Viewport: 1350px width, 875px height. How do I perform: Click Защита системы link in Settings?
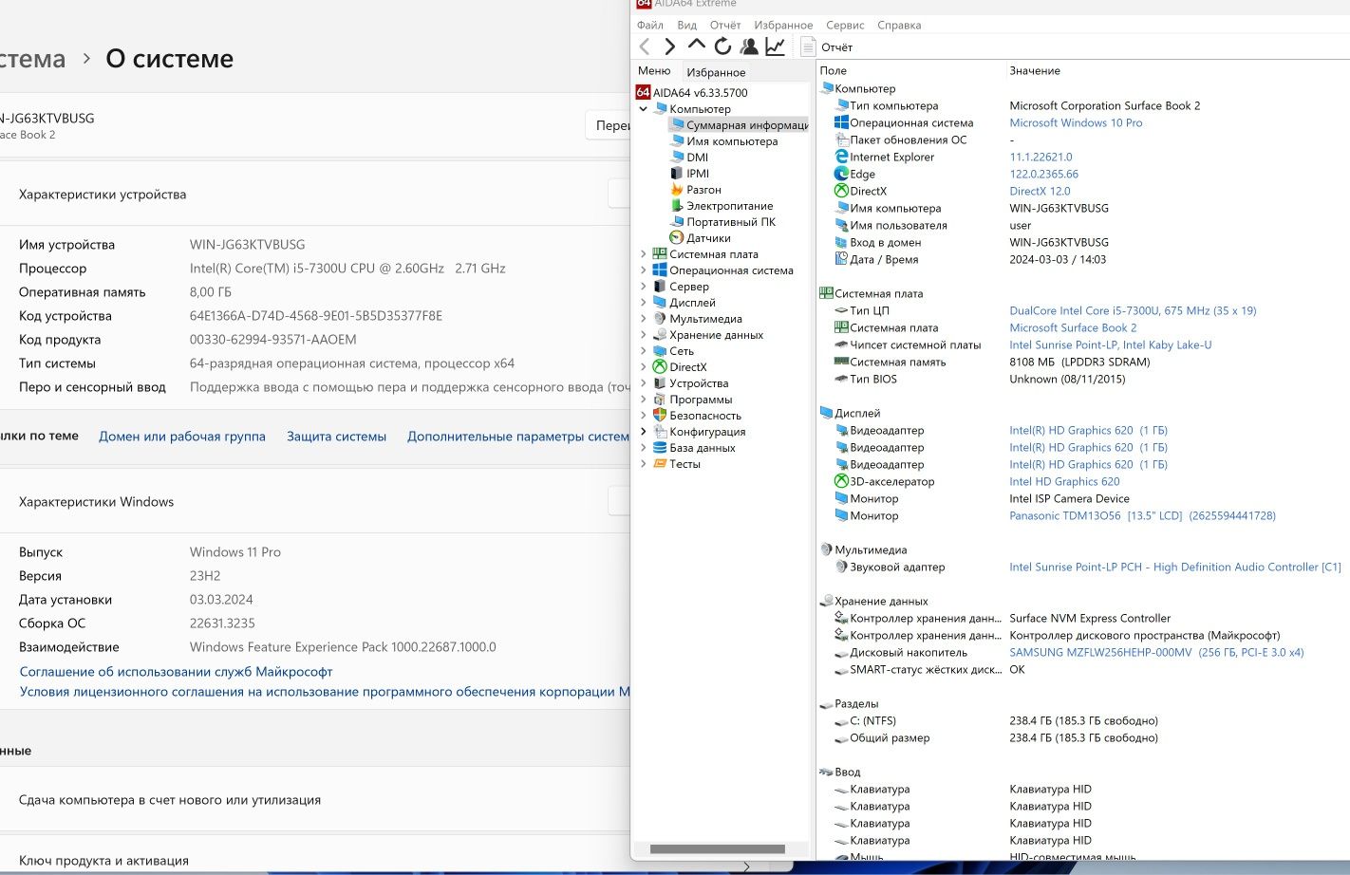tap(336, 437)
